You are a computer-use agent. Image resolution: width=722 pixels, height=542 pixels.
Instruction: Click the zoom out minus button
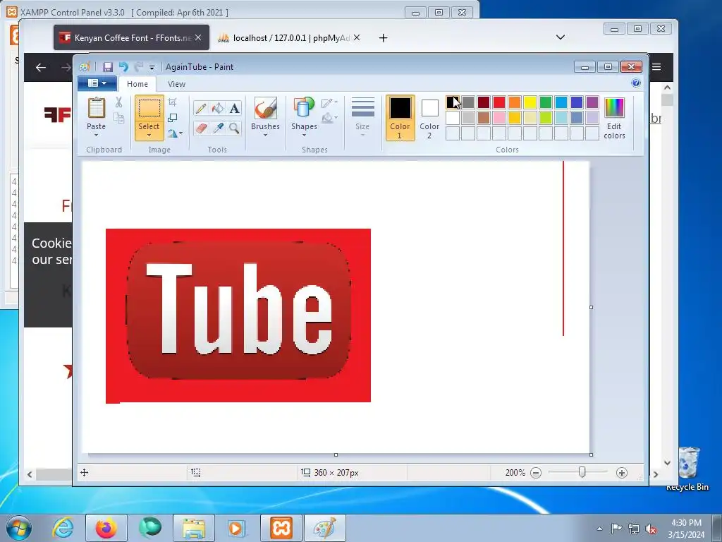pos(536,472)
